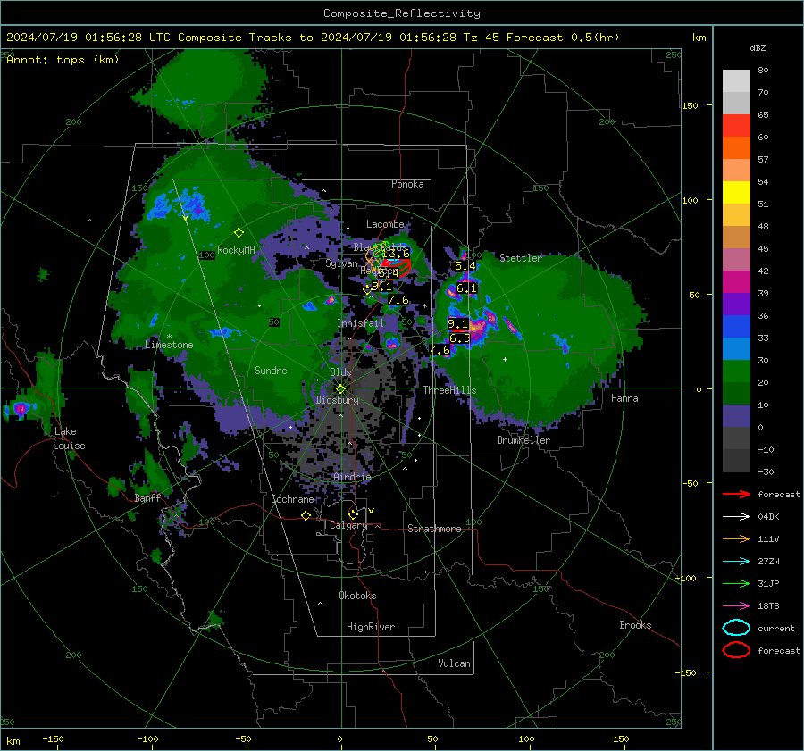Click the Strathmore town label

point(434,529)
